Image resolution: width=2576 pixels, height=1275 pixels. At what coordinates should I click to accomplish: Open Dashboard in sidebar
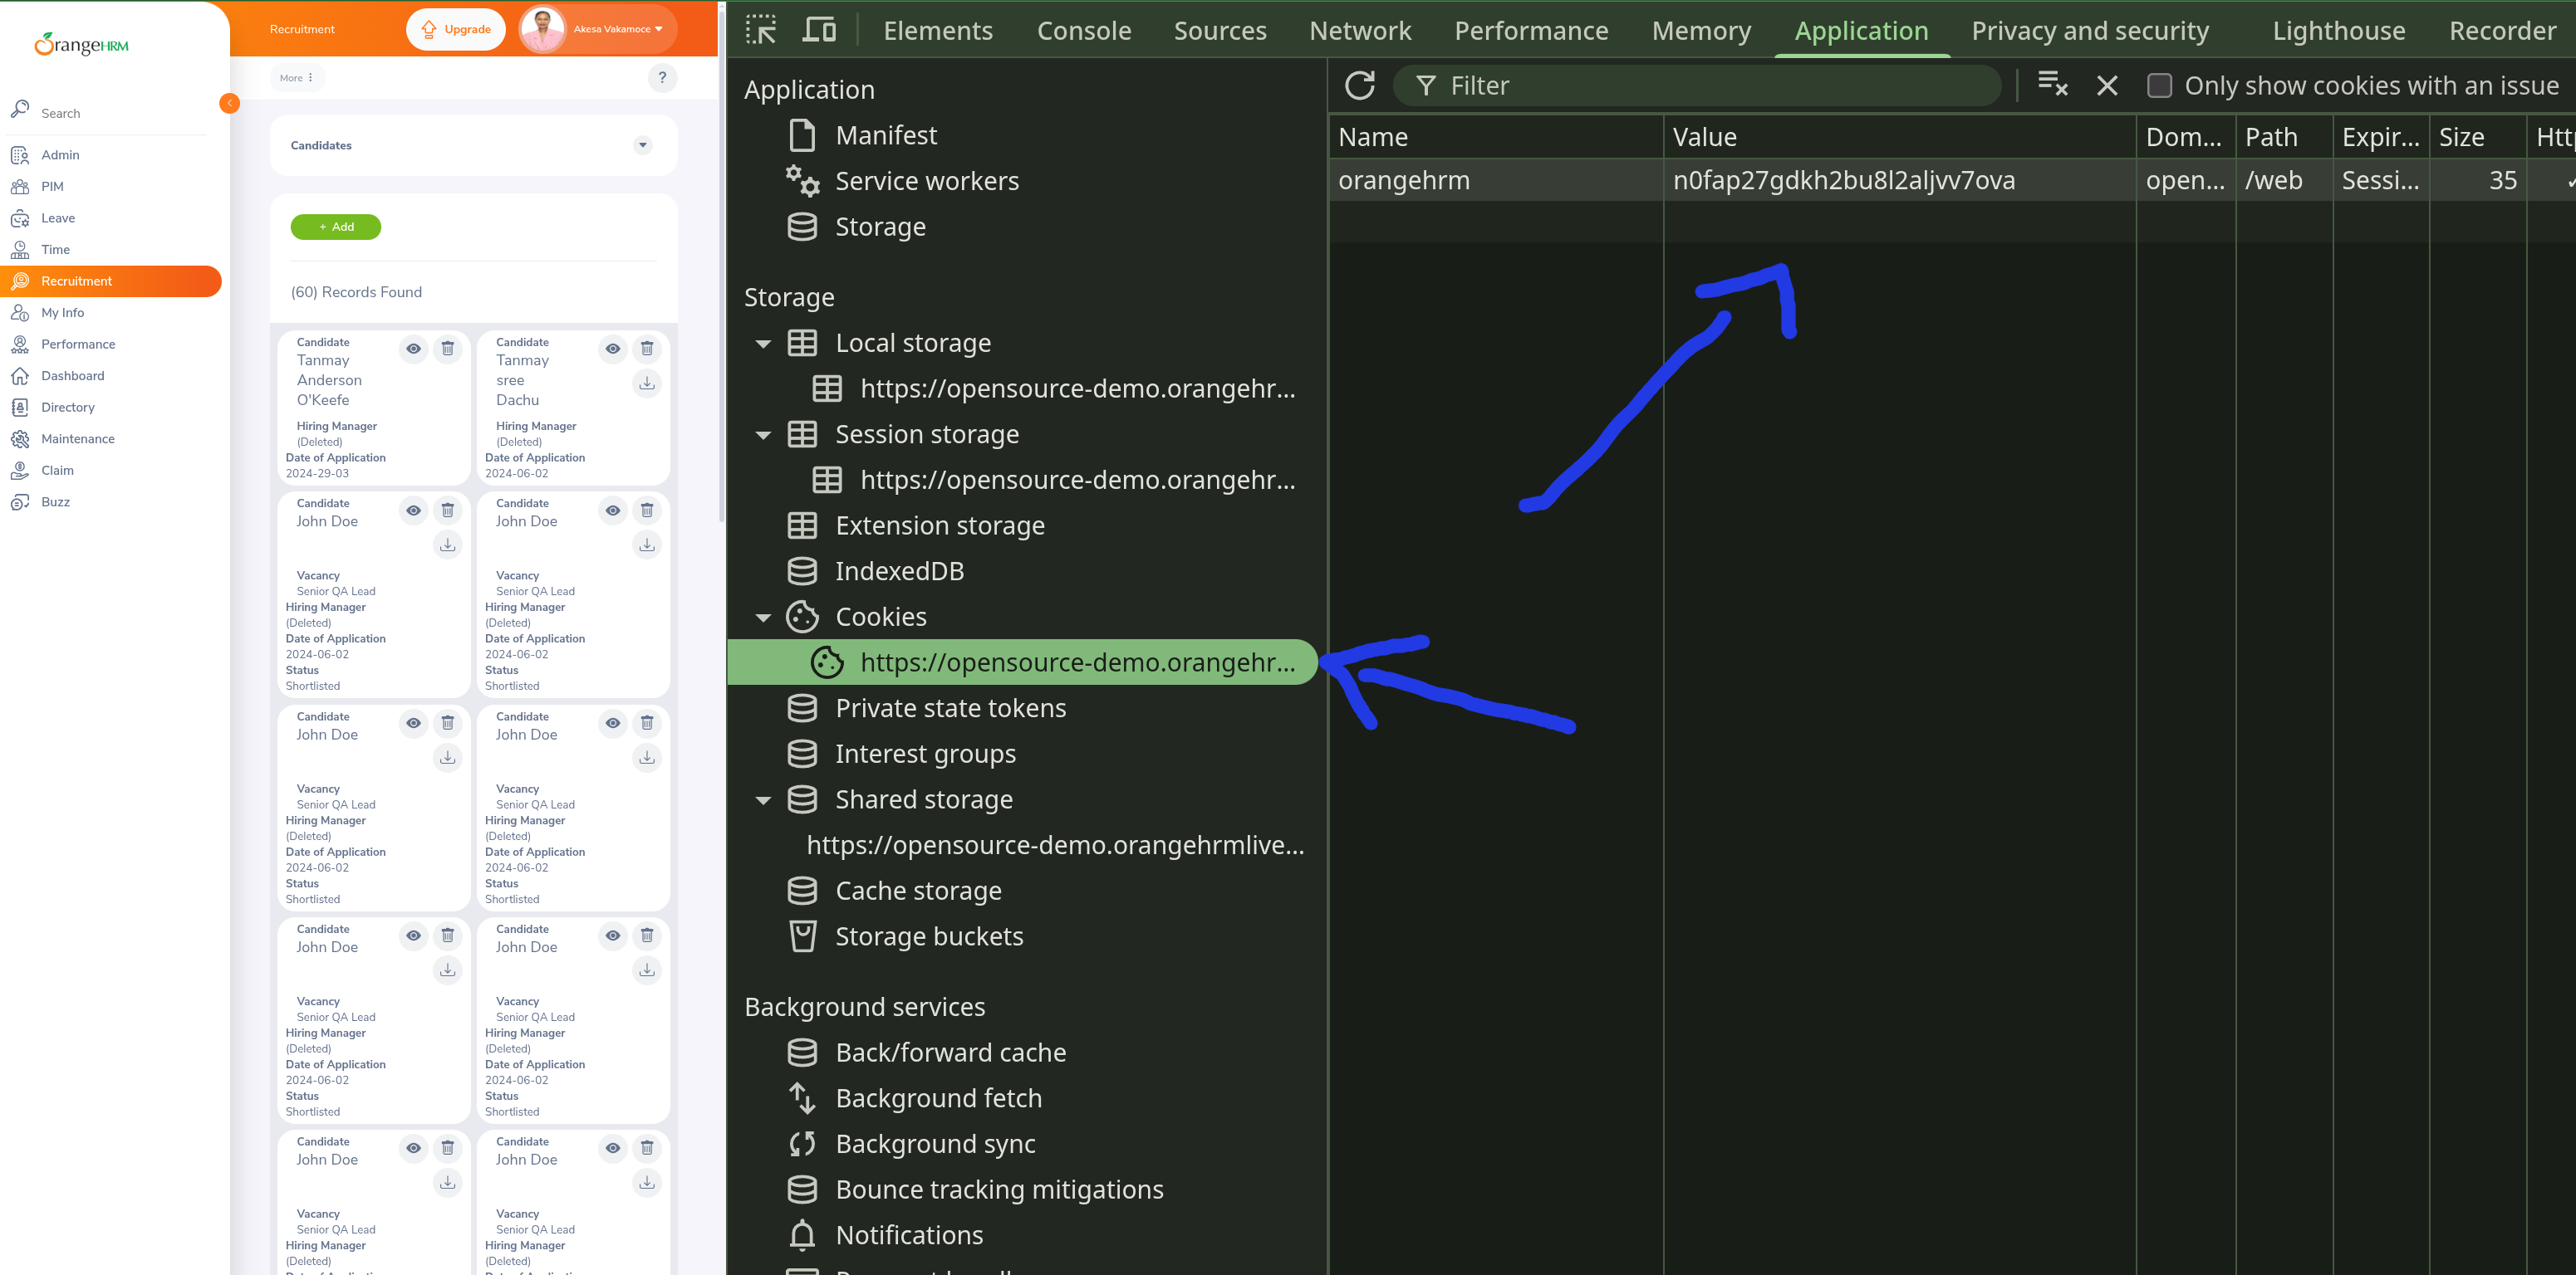[x=110, y=376]
